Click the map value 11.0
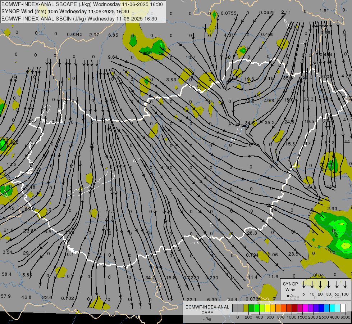 (110, 211)
